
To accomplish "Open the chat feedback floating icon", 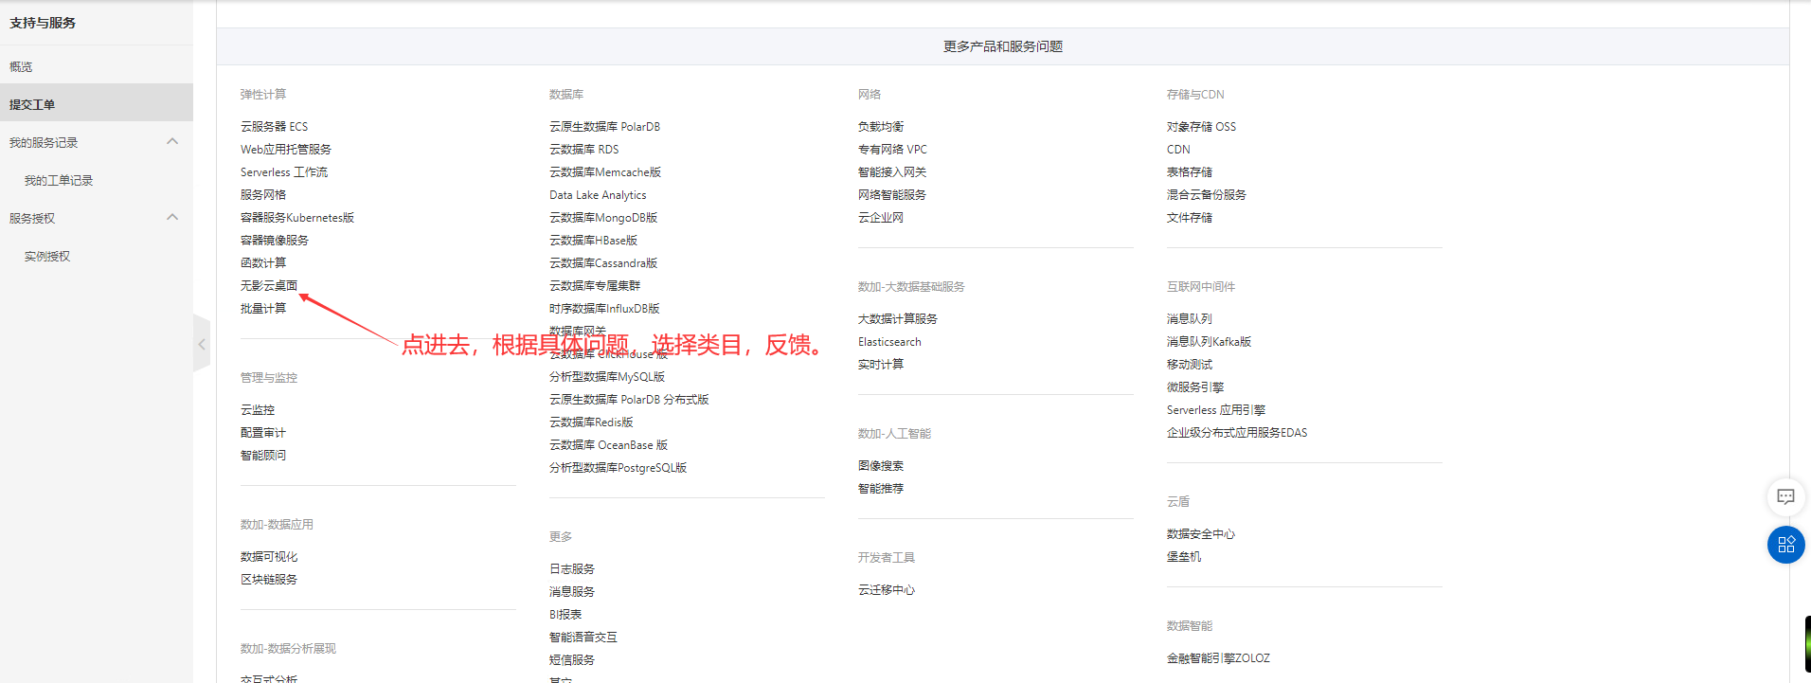I will [x=1785, y=496].
